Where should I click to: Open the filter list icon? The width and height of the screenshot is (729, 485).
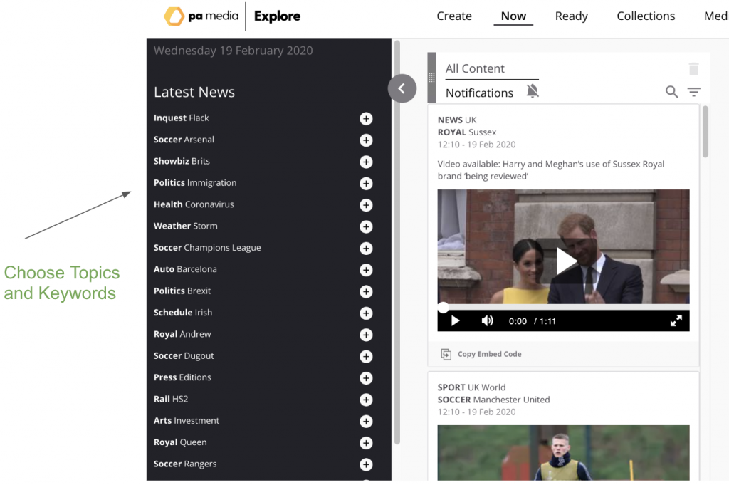[693, 92]
